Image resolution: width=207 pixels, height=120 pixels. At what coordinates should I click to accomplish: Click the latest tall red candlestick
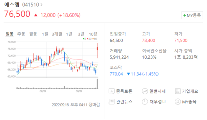(97, 51)
